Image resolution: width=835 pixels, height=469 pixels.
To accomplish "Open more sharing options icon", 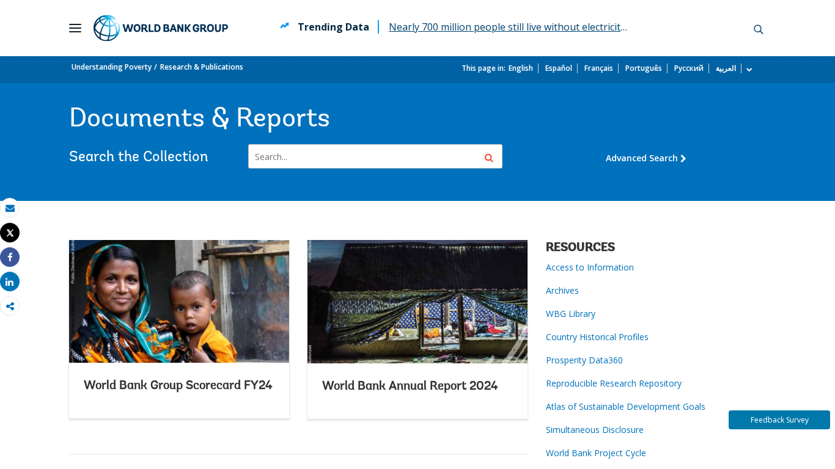I will (10, 306).
